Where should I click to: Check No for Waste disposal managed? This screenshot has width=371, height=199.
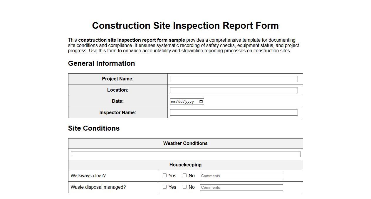184,187
